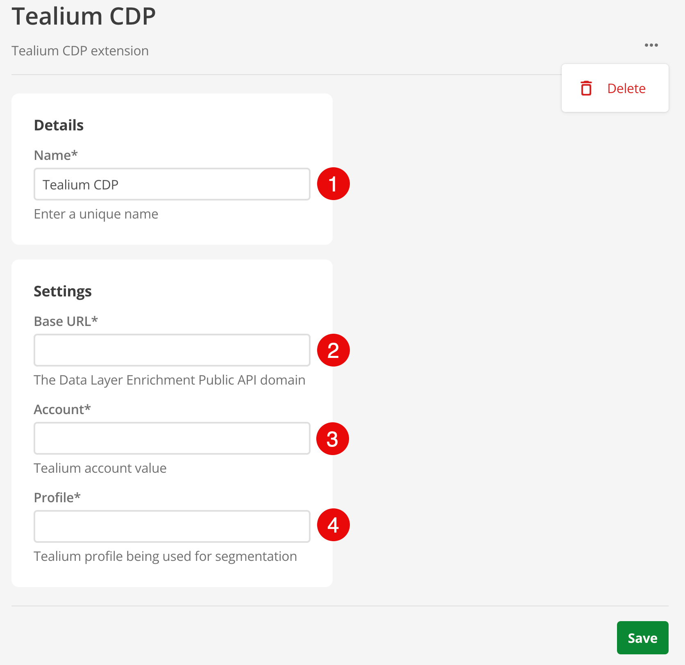Open the three-dot options menu
685x665 pixels.
(x=651, y=45)
